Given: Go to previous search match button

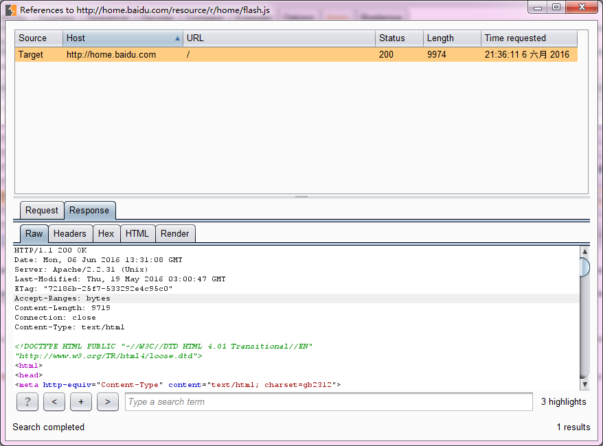Looking at the screenshot, I should coord(54,402).
